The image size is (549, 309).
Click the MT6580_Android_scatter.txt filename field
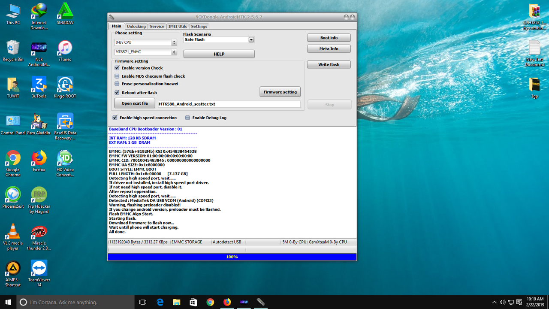[229, 103]
